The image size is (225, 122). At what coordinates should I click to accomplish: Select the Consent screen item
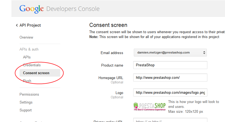(40, 73)
